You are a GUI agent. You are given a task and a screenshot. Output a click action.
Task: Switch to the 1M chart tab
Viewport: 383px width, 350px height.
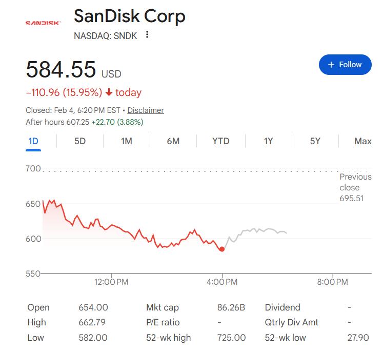(x=127, y=141)
